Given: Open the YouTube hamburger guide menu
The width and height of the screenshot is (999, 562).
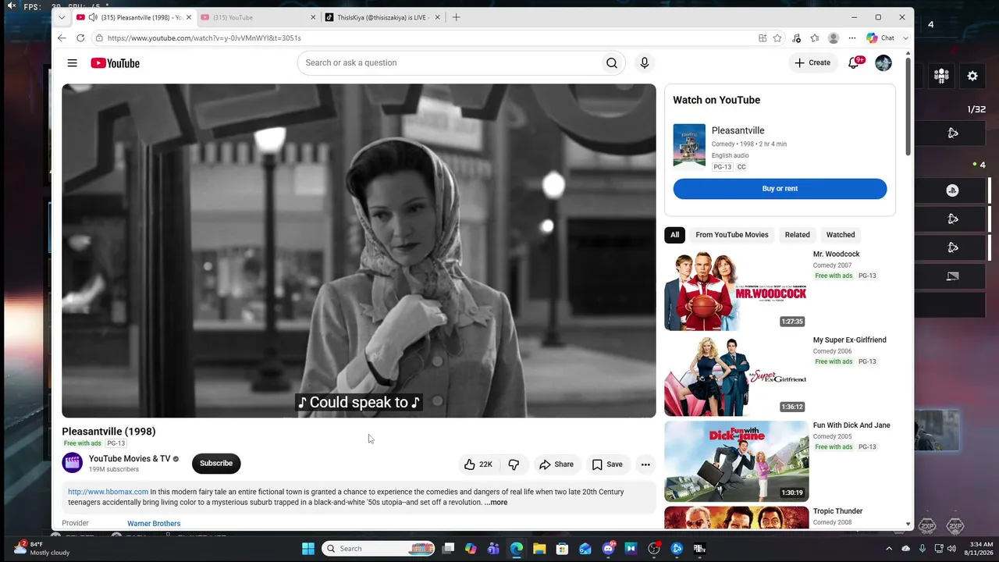Looking at the screenshot, I should tap(72, 63).
